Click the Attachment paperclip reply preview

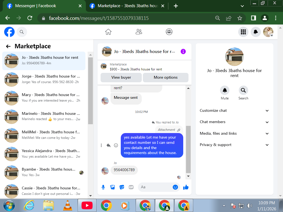pos(169,130)
